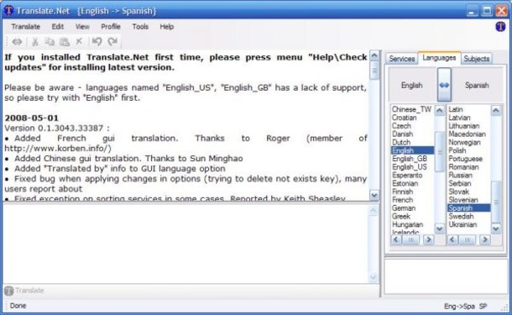
Task: Click the Cut scissors toolbar icon
Action: coord(35,42)
